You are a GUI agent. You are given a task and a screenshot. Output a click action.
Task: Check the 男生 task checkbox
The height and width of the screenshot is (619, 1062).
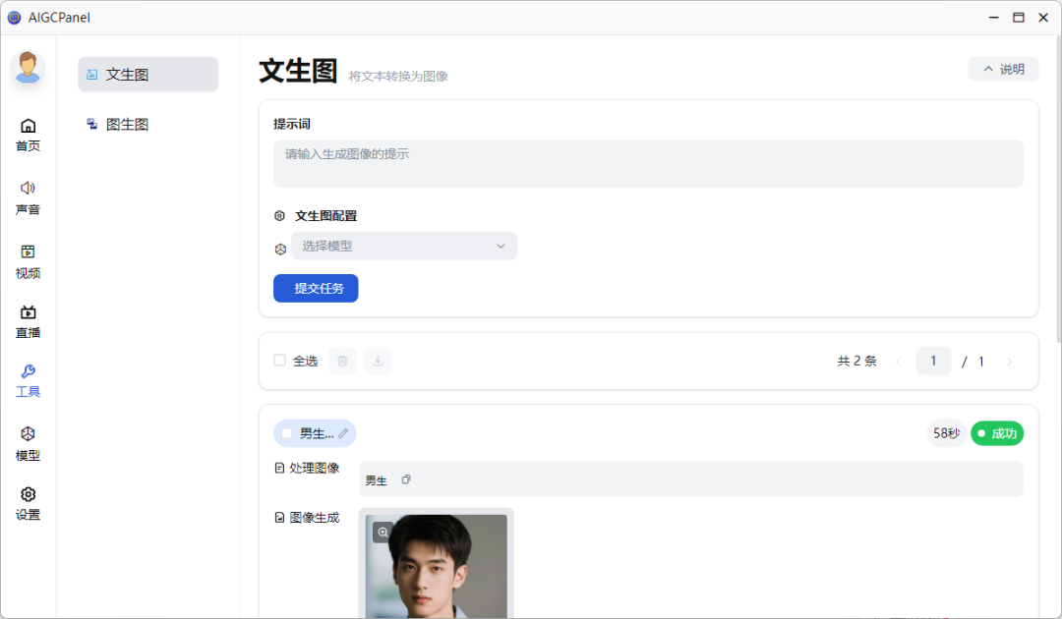(x=287, y=433)
